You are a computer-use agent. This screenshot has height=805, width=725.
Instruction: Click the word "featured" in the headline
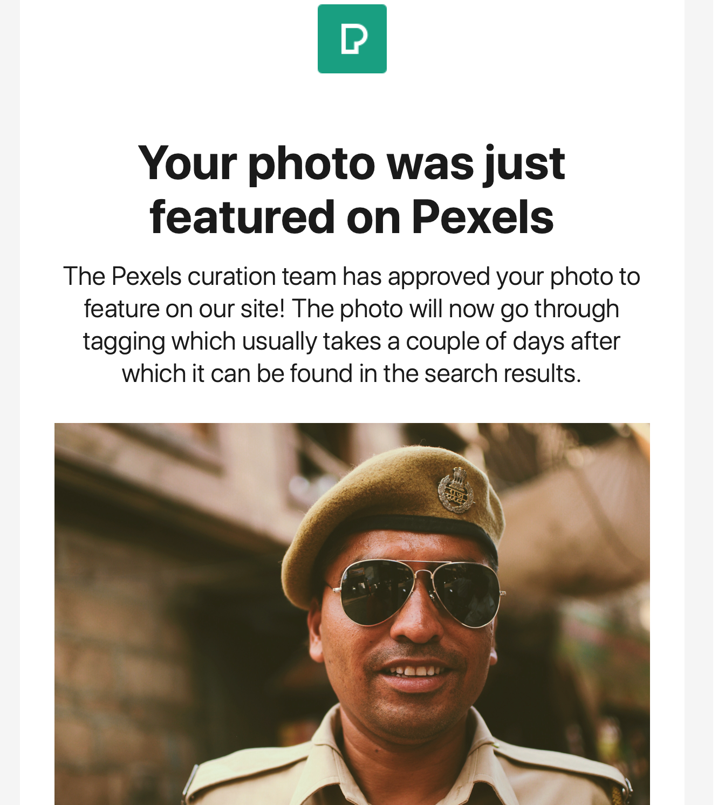(242, 217)
